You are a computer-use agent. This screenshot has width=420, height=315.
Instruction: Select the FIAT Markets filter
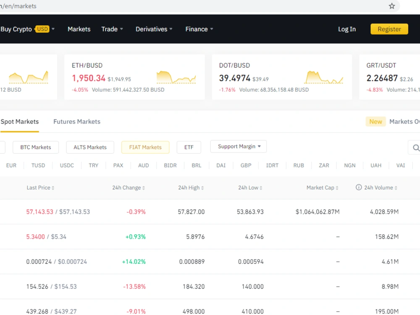145,147
